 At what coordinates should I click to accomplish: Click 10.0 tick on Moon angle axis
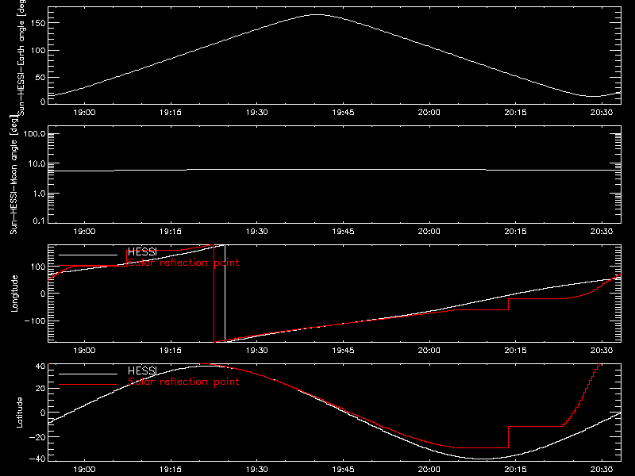tap(37, 164)
